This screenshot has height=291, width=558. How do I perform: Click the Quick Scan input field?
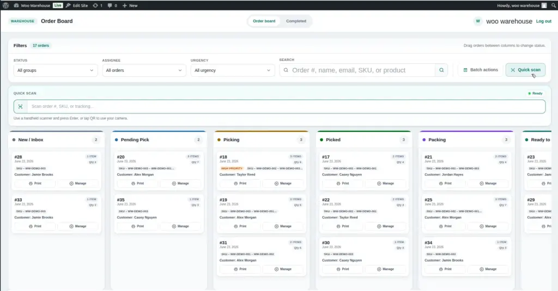pos(286,106)
